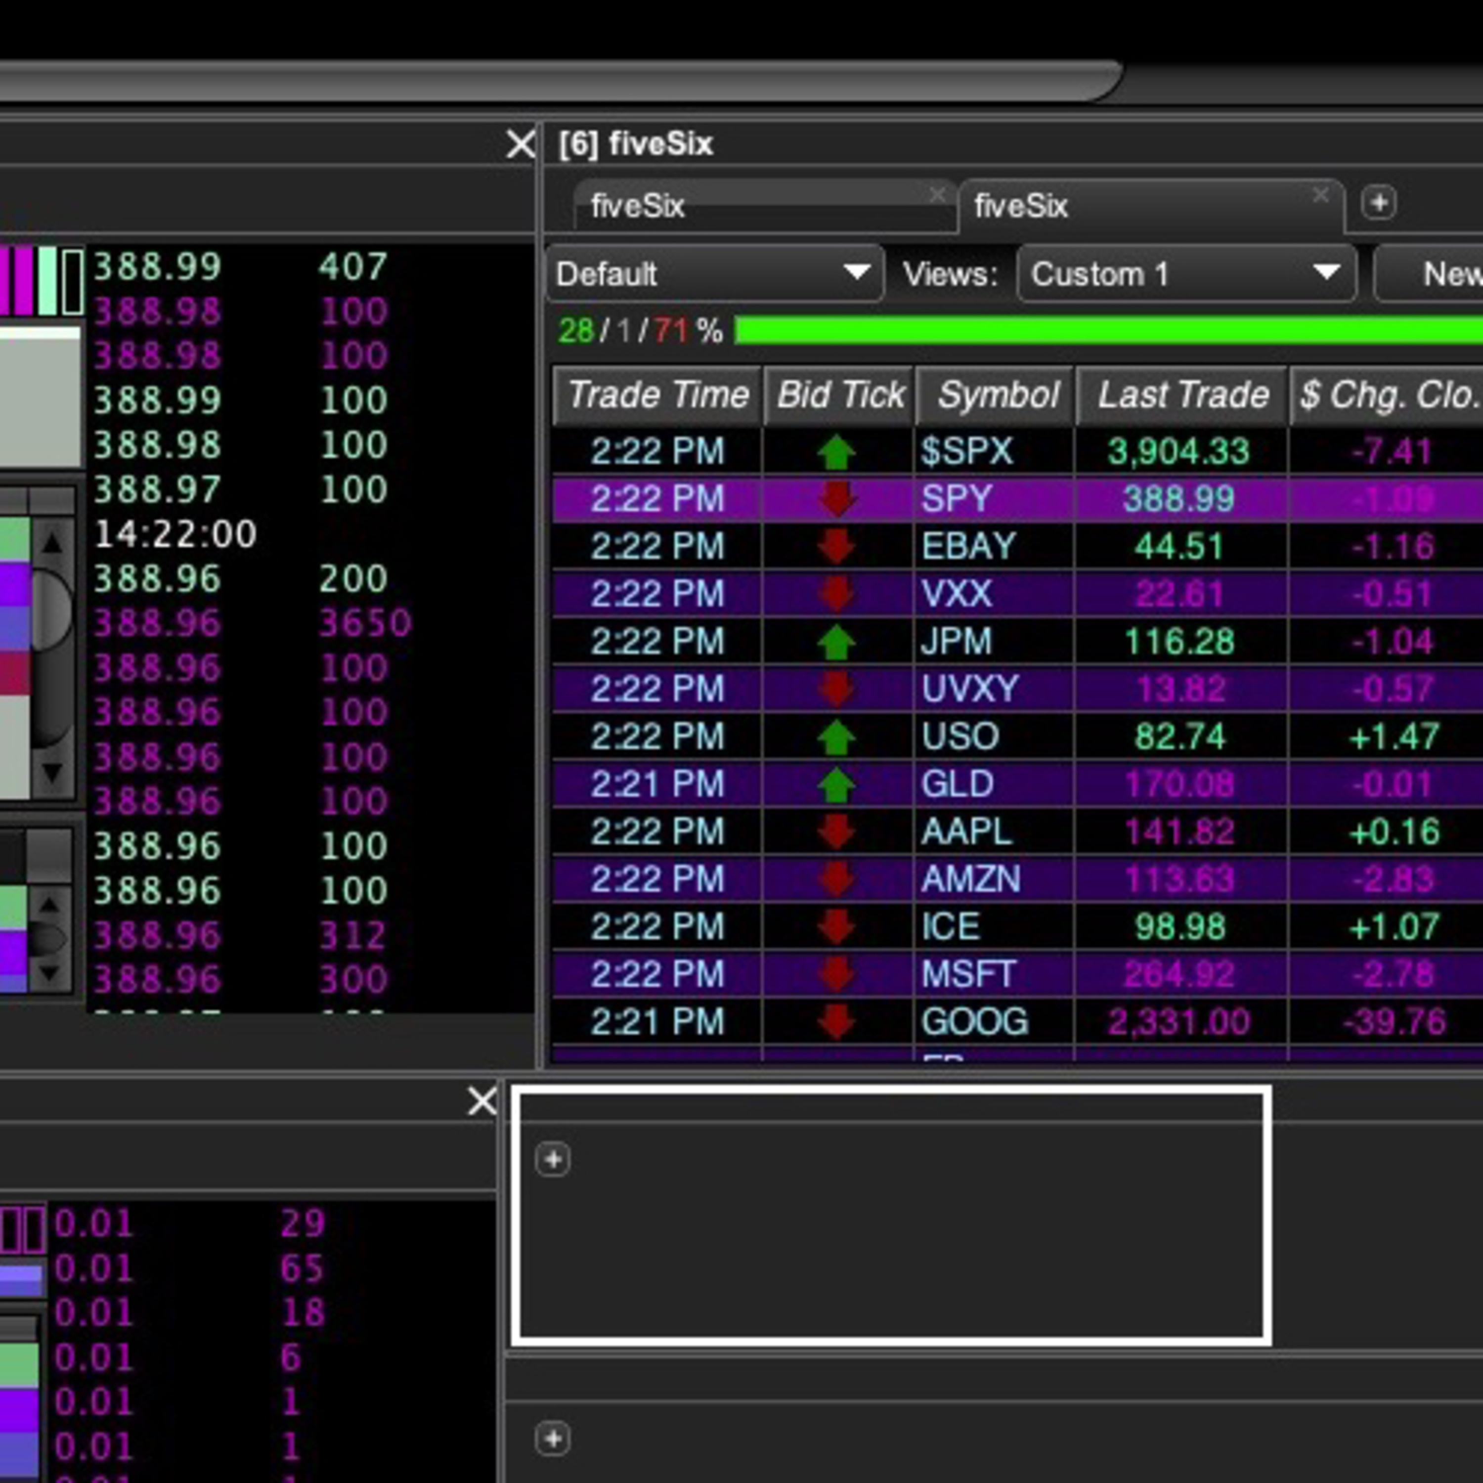Select the MSFT symbol

point(969,975)
